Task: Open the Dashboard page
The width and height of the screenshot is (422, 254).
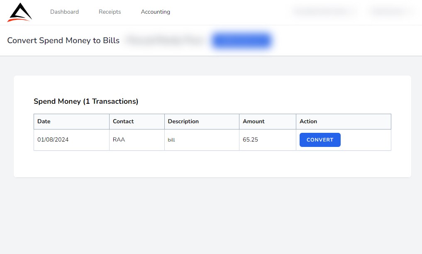Action: pyautogui.click(x=64, y=12)
